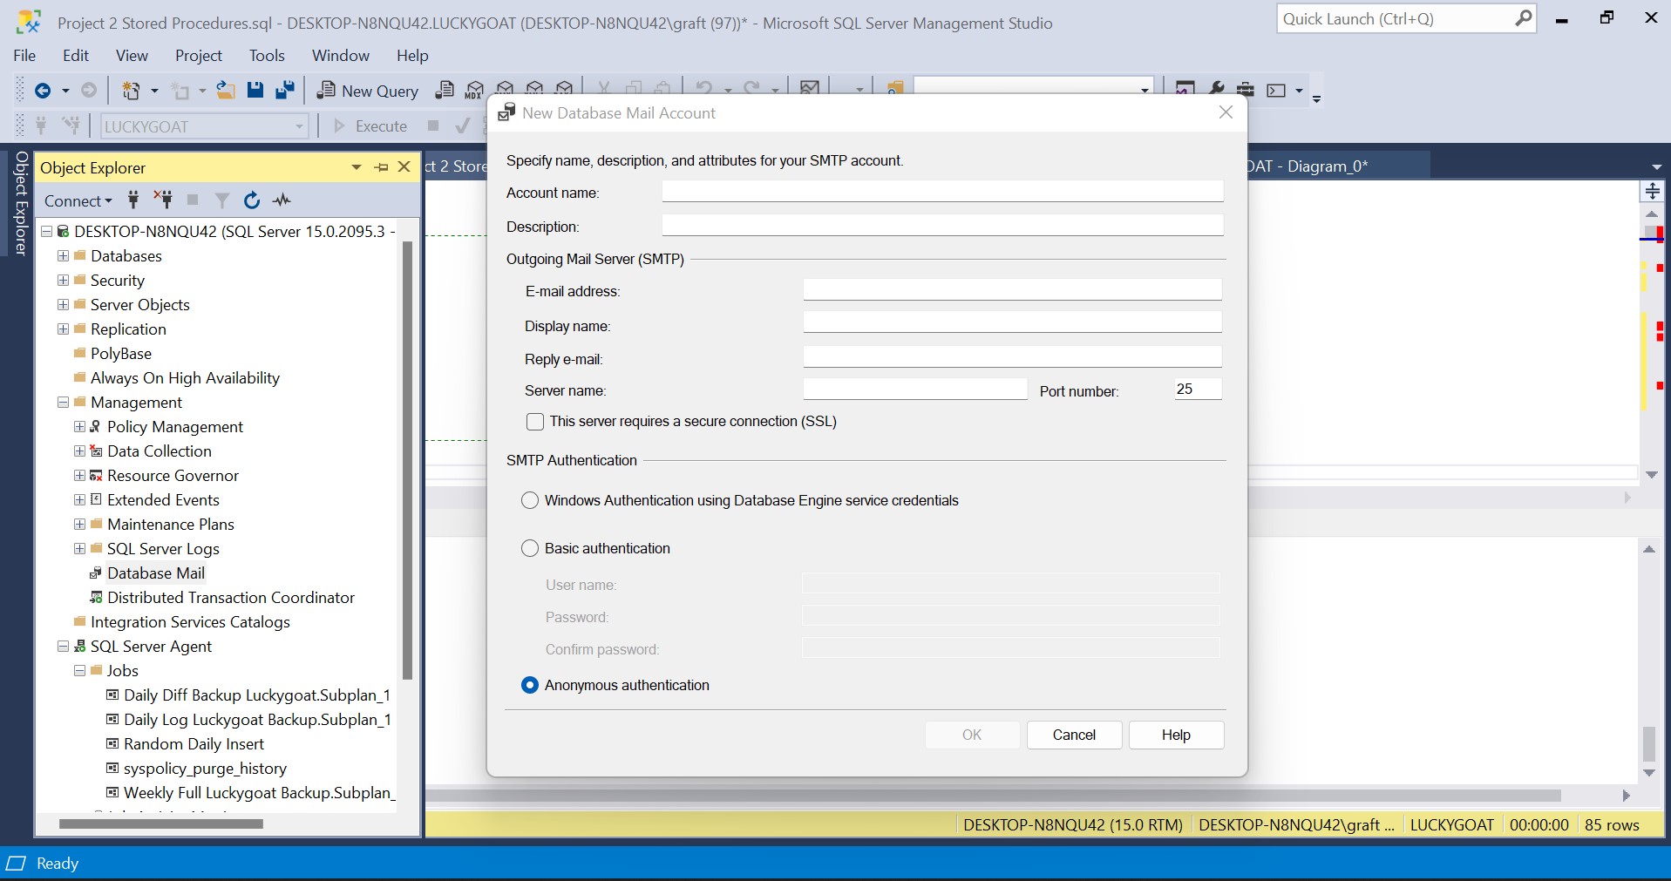The height and width of the screenshot is (881, 1671).
Task: Click the Account name input field
Action: click(x=942, y=192)
